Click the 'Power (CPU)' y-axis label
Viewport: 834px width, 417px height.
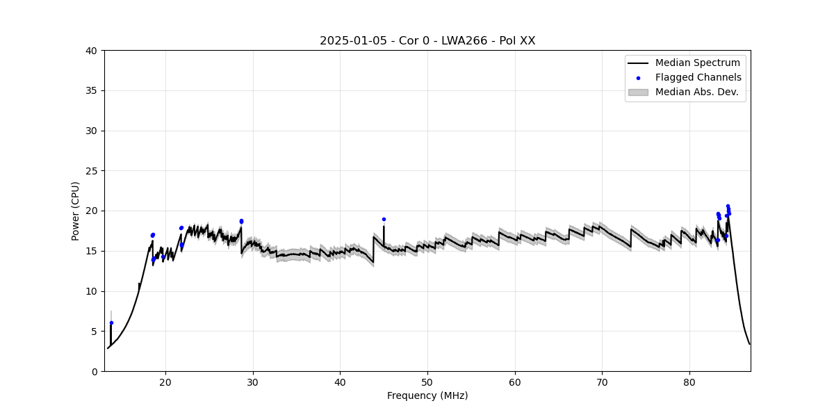point(76,211)
